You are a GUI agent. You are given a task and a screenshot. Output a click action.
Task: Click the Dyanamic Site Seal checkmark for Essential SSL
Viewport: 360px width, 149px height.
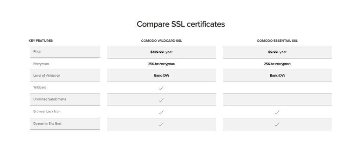277,124
